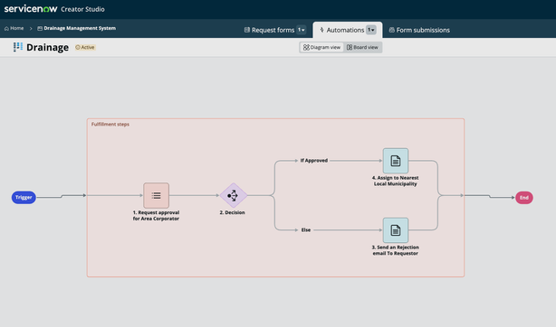Image resolution: width=556 pixels, height=327 pixels.
Task: Expand the Automations count dropdown
Action: tap(371, 30)
